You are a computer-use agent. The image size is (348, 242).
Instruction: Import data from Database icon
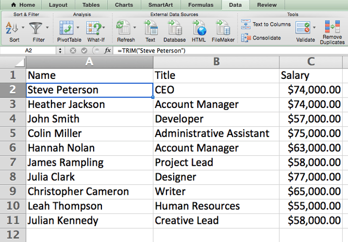(x=174, y=28)
